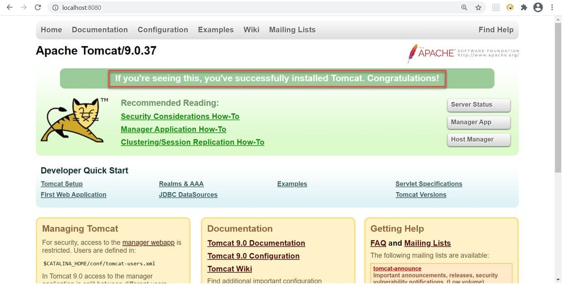Open First Web Application link

(73, 195)
